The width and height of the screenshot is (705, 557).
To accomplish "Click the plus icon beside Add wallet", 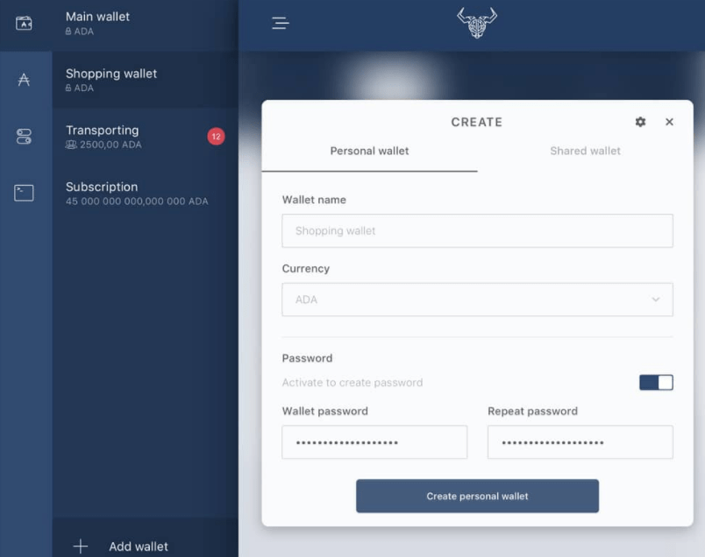I will point(81,546).
